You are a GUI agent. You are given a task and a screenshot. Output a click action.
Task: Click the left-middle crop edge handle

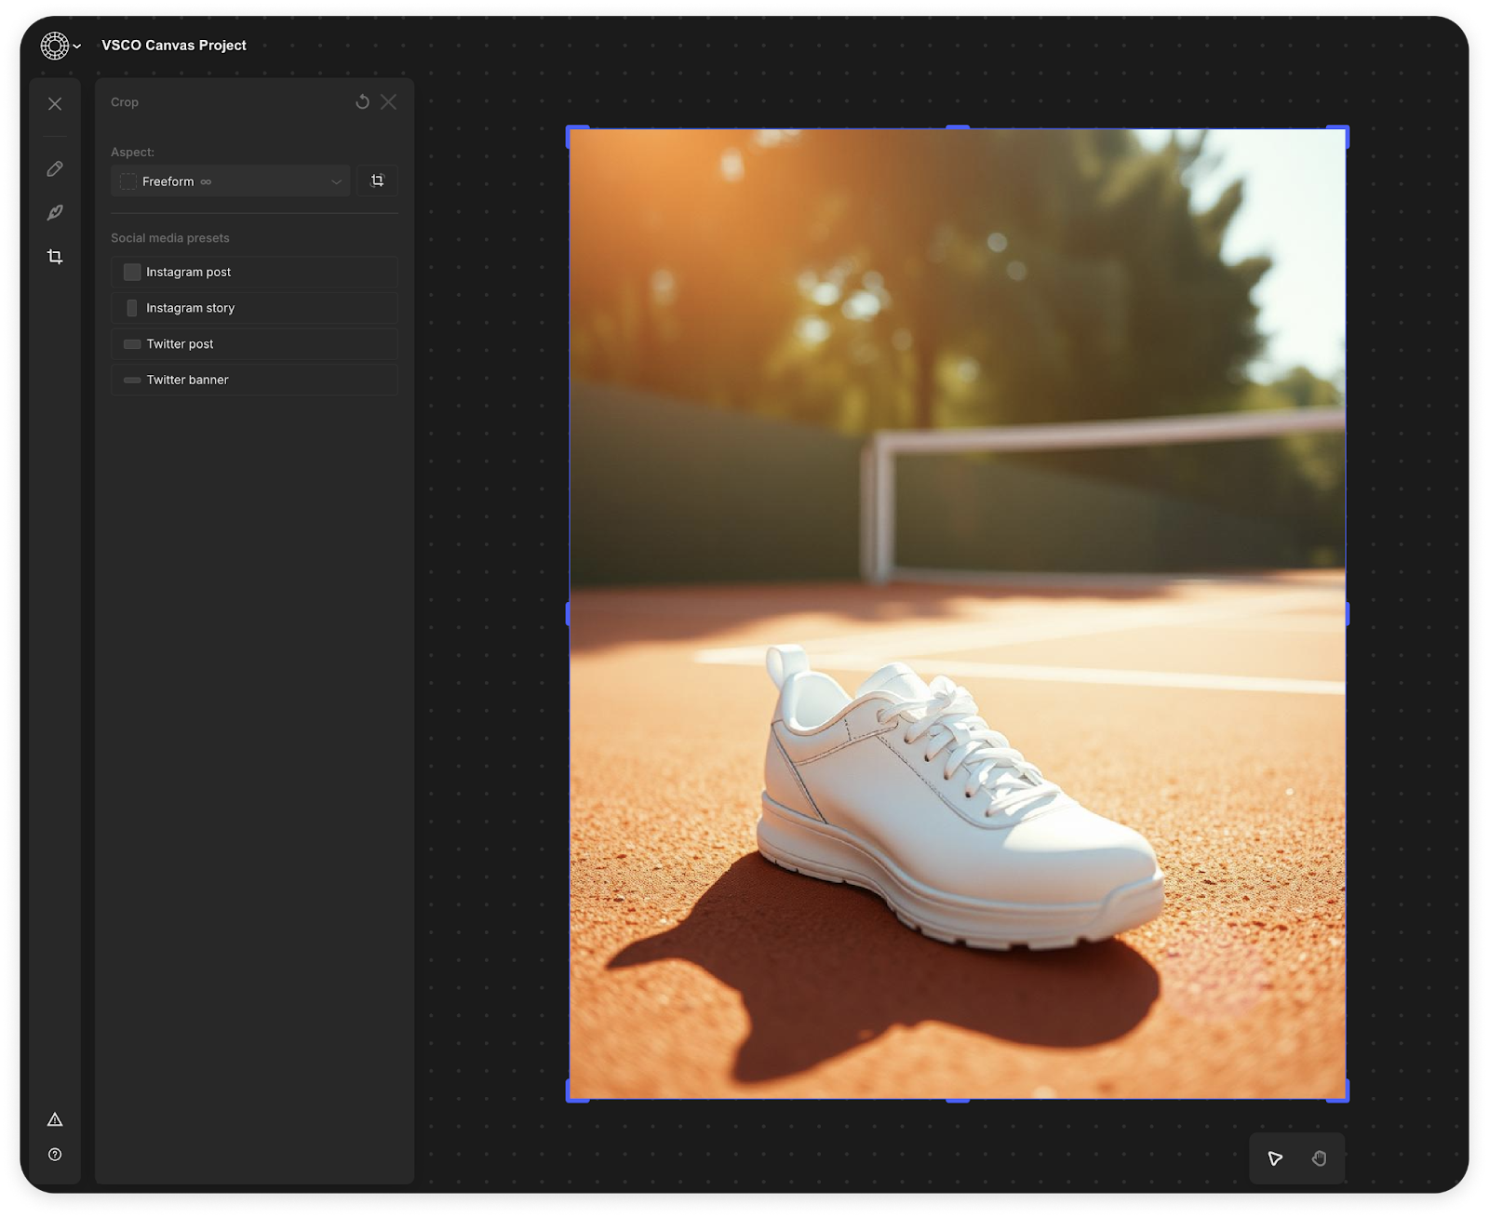click(x=569, y=613)
